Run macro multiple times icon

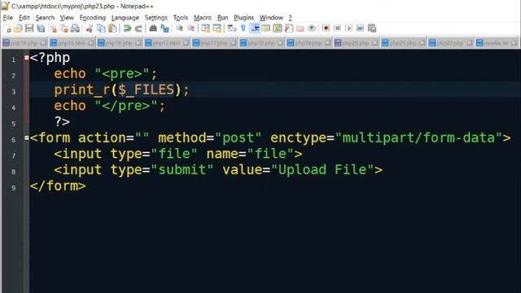pos(360,28)
